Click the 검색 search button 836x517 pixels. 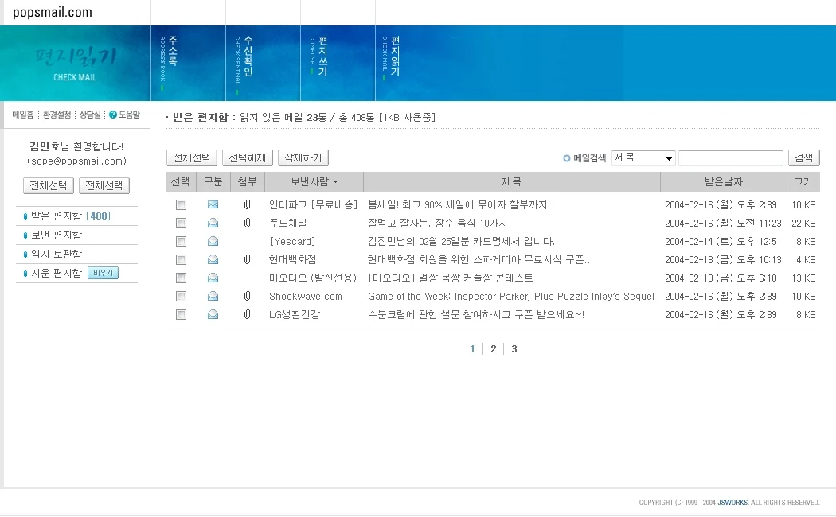pyautogui.click(x=803, y=157)
